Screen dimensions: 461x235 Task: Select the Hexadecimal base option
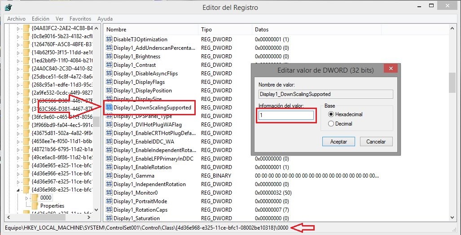pos(331,114)
